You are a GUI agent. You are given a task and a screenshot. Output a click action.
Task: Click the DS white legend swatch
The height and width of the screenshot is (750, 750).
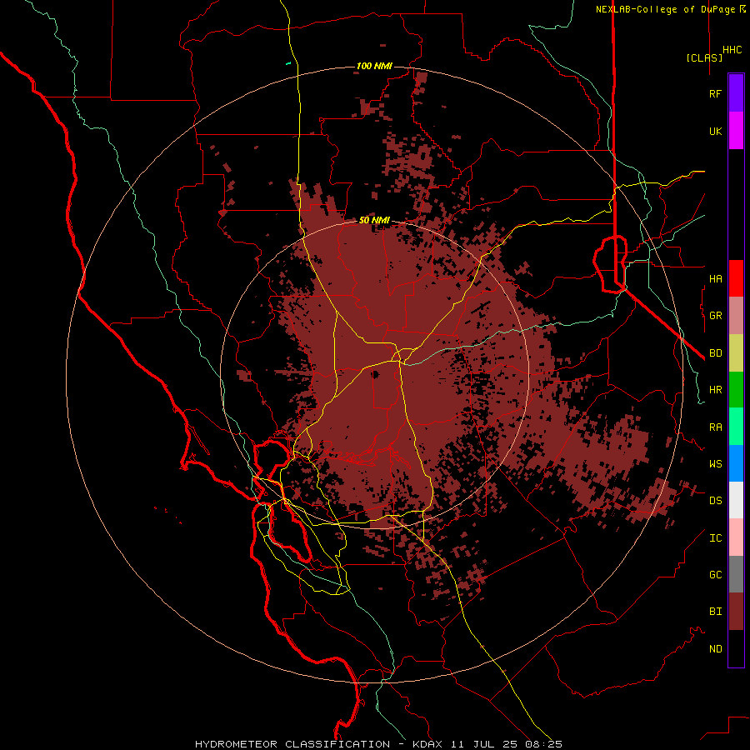[x=736, y=500]
